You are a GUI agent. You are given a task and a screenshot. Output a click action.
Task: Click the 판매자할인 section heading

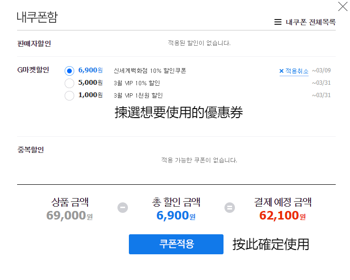pyautogui.click(x=34, y=44)
